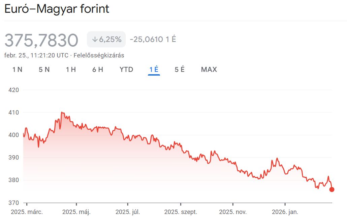Screen dimensions: 347x217
Task: Click the Euró–Magyar forint title
Action: point(57,9)
